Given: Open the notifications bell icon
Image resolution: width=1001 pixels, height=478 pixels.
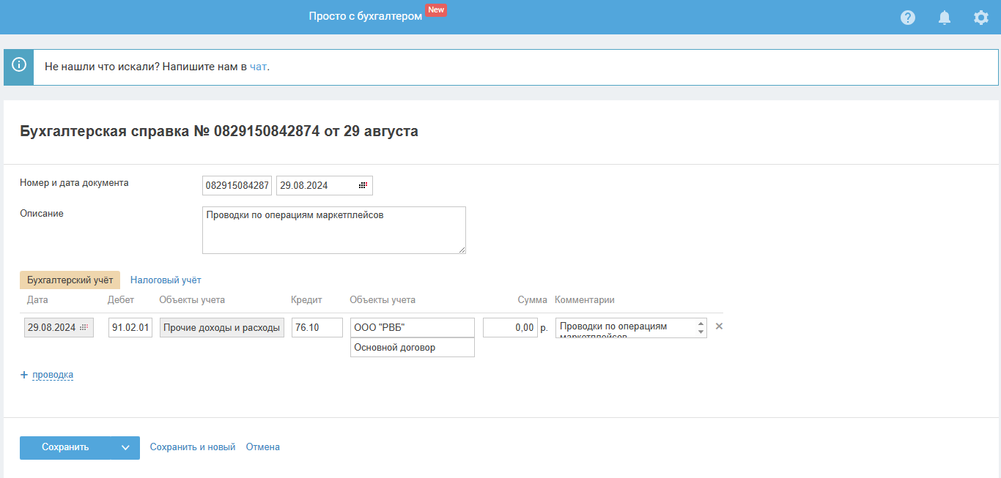Looking at the screenshot, I should [945, 18].
